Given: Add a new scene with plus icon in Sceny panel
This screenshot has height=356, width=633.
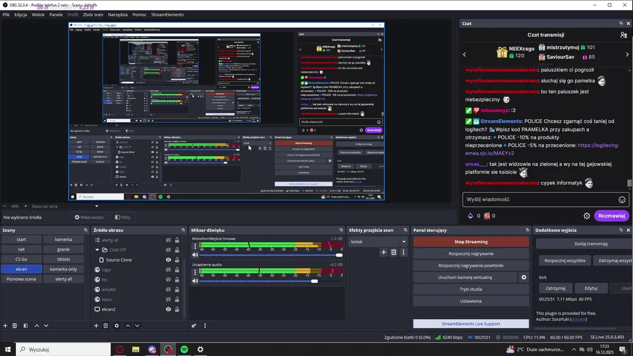Looking at the screenshot, I should [x=5, y=326].
